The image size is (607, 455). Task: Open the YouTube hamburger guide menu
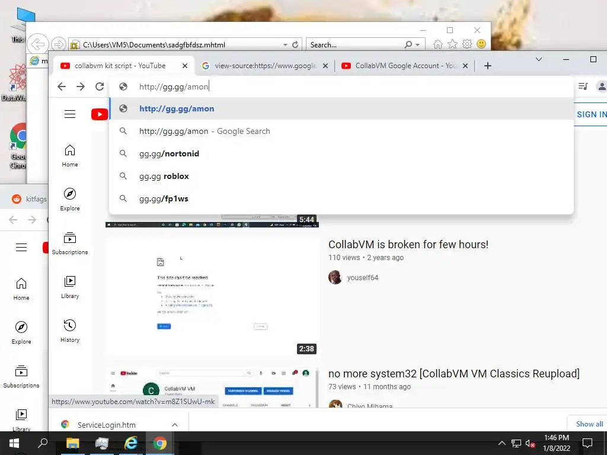tap(70, 114)
